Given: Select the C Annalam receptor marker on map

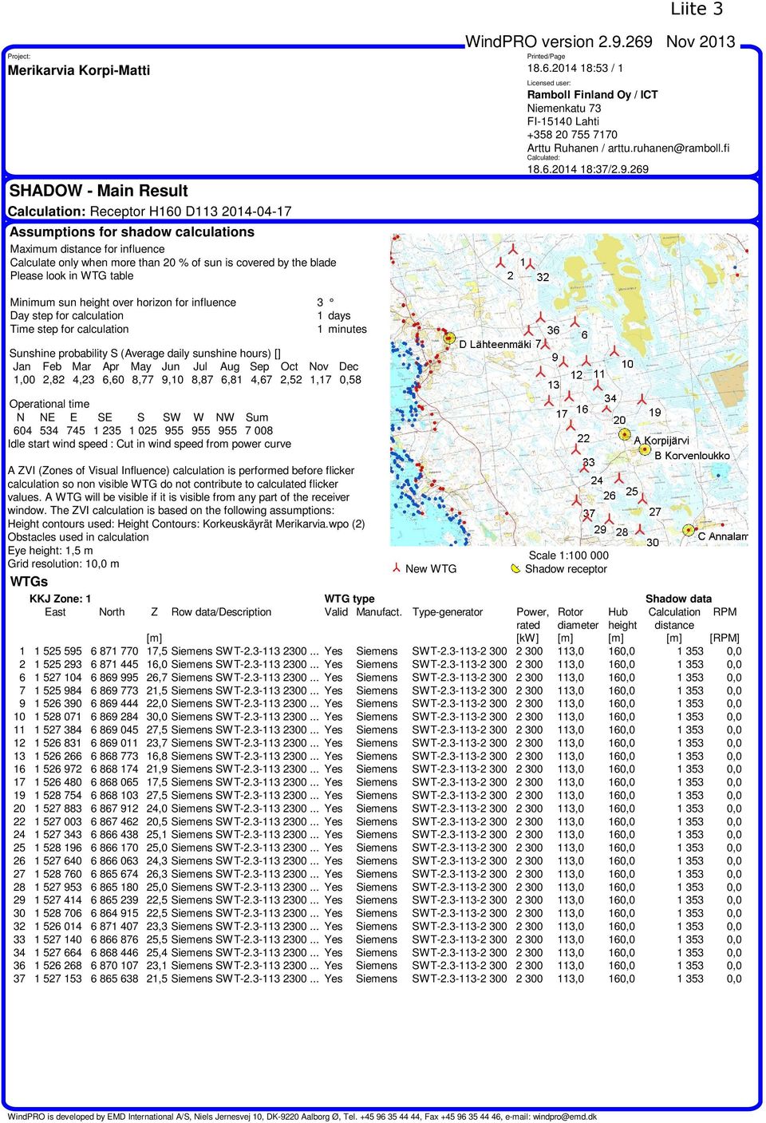Looking at the screenshot, I should coord(689,530).
